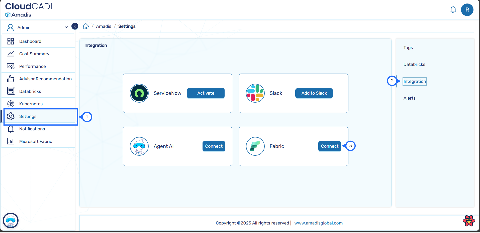Open the user avatar R profile

467,10
